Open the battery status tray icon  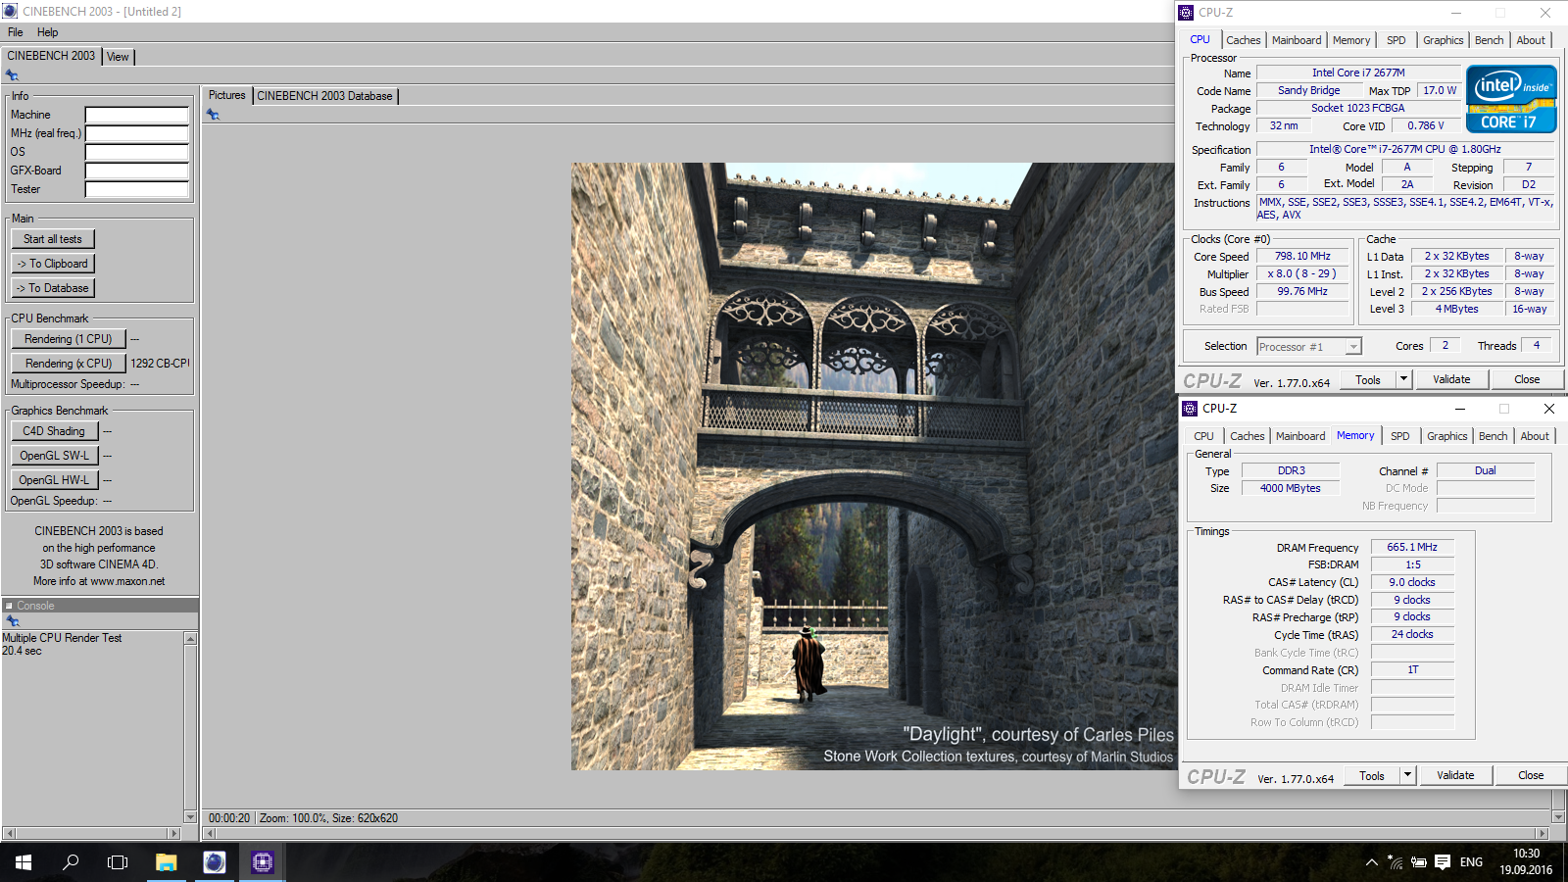pos(1418,862)
